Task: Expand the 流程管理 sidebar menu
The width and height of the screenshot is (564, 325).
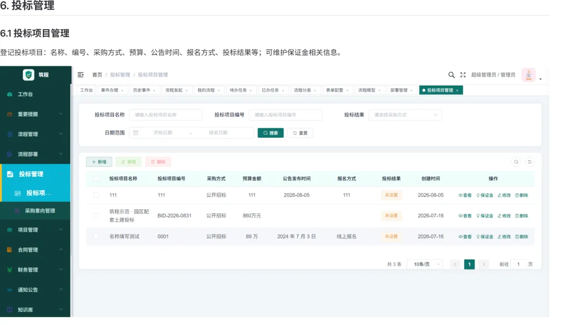Action: pos(36,134)
